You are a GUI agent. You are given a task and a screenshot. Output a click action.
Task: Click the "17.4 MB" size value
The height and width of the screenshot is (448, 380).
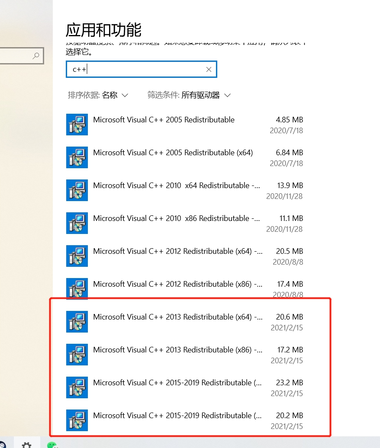[290, 284]
